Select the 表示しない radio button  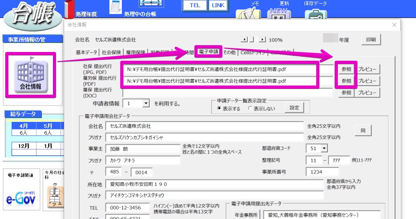coord(250,108)
